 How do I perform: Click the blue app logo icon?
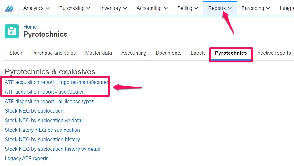coord(9,8)
